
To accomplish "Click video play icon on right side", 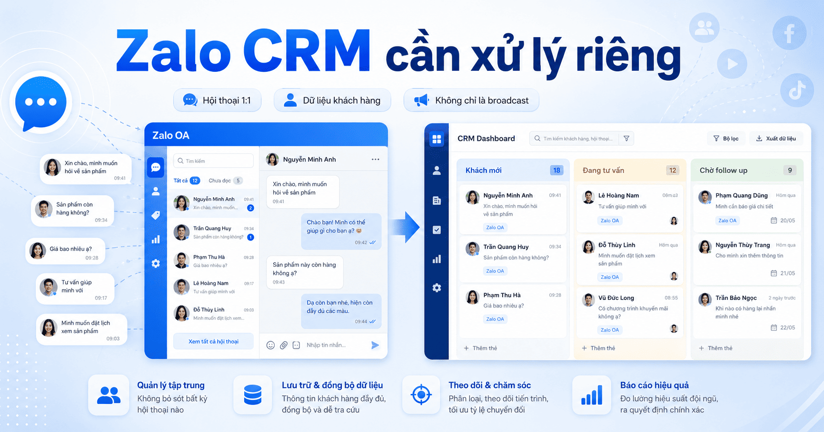I will 732,64.
